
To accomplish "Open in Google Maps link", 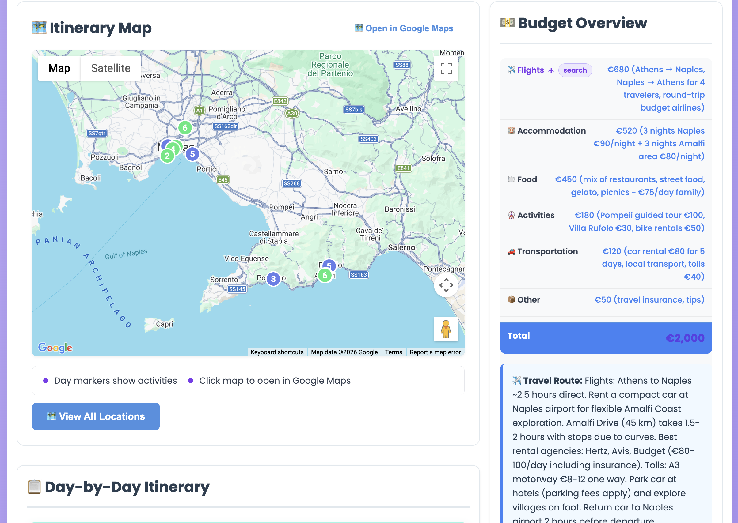I will point(404,28).
